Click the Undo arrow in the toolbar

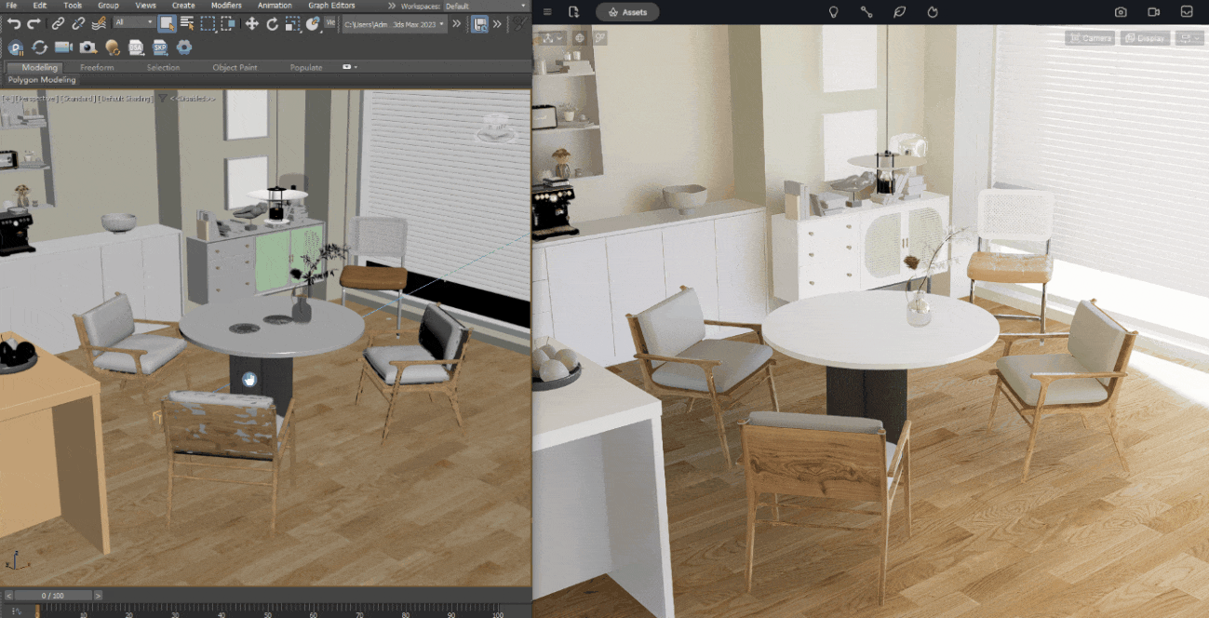[14, 23]
